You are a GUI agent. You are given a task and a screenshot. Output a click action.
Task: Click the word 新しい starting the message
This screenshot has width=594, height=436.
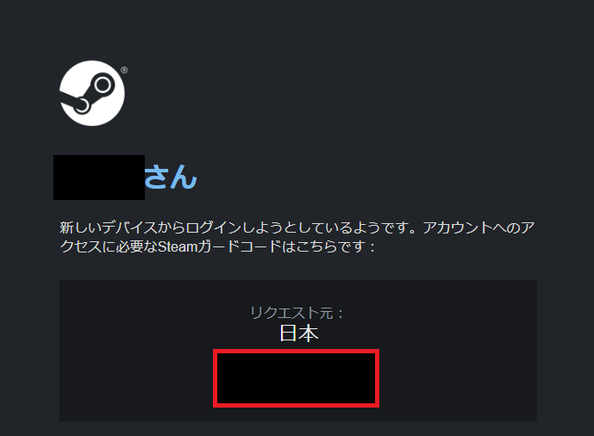pos(81,227)
